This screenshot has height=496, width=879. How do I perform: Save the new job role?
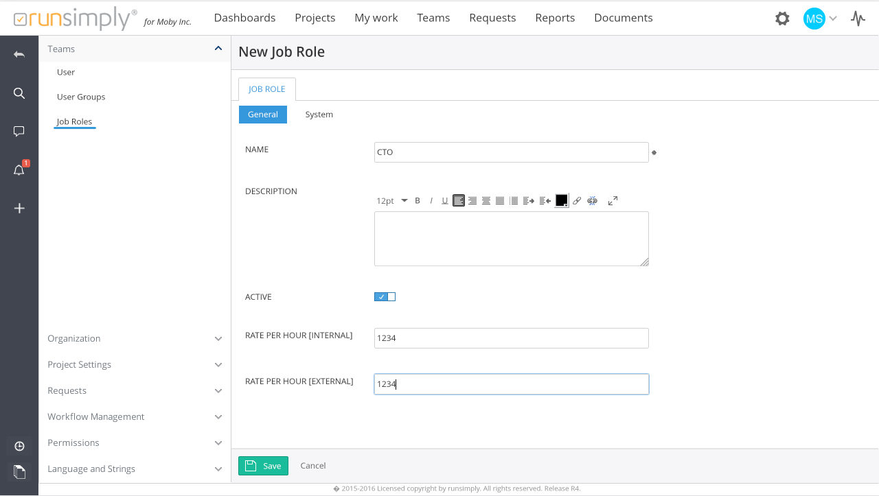(x=263, y=466)
